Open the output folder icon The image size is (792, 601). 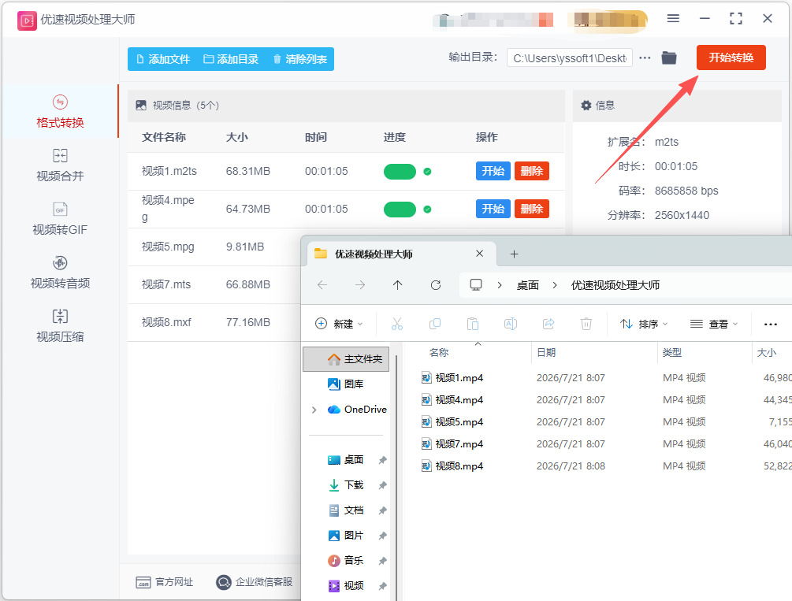point(669,58)
